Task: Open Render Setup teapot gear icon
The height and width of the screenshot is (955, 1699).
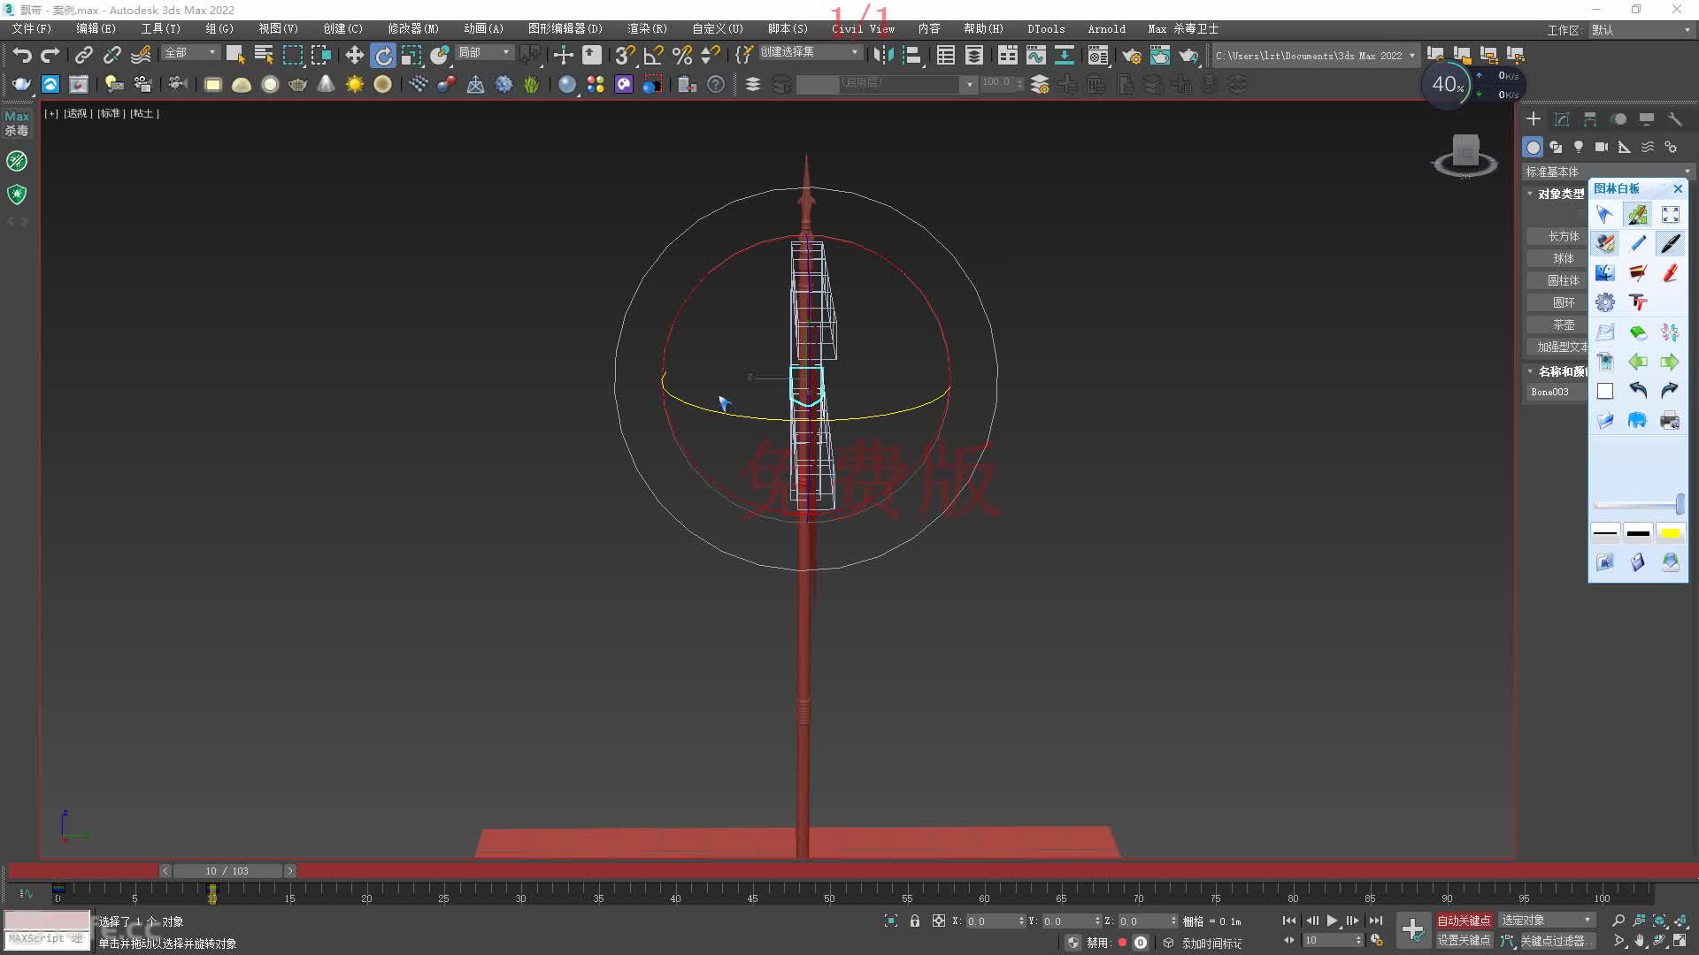Action: pyautogui.click(x=1132, y=55)
